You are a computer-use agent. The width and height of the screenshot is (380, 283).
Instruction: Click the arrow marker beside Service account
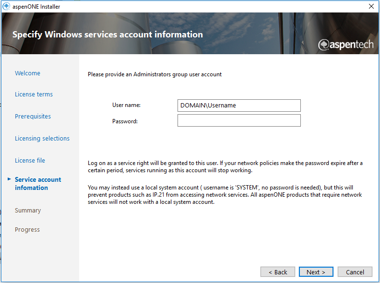coord(9,179)
